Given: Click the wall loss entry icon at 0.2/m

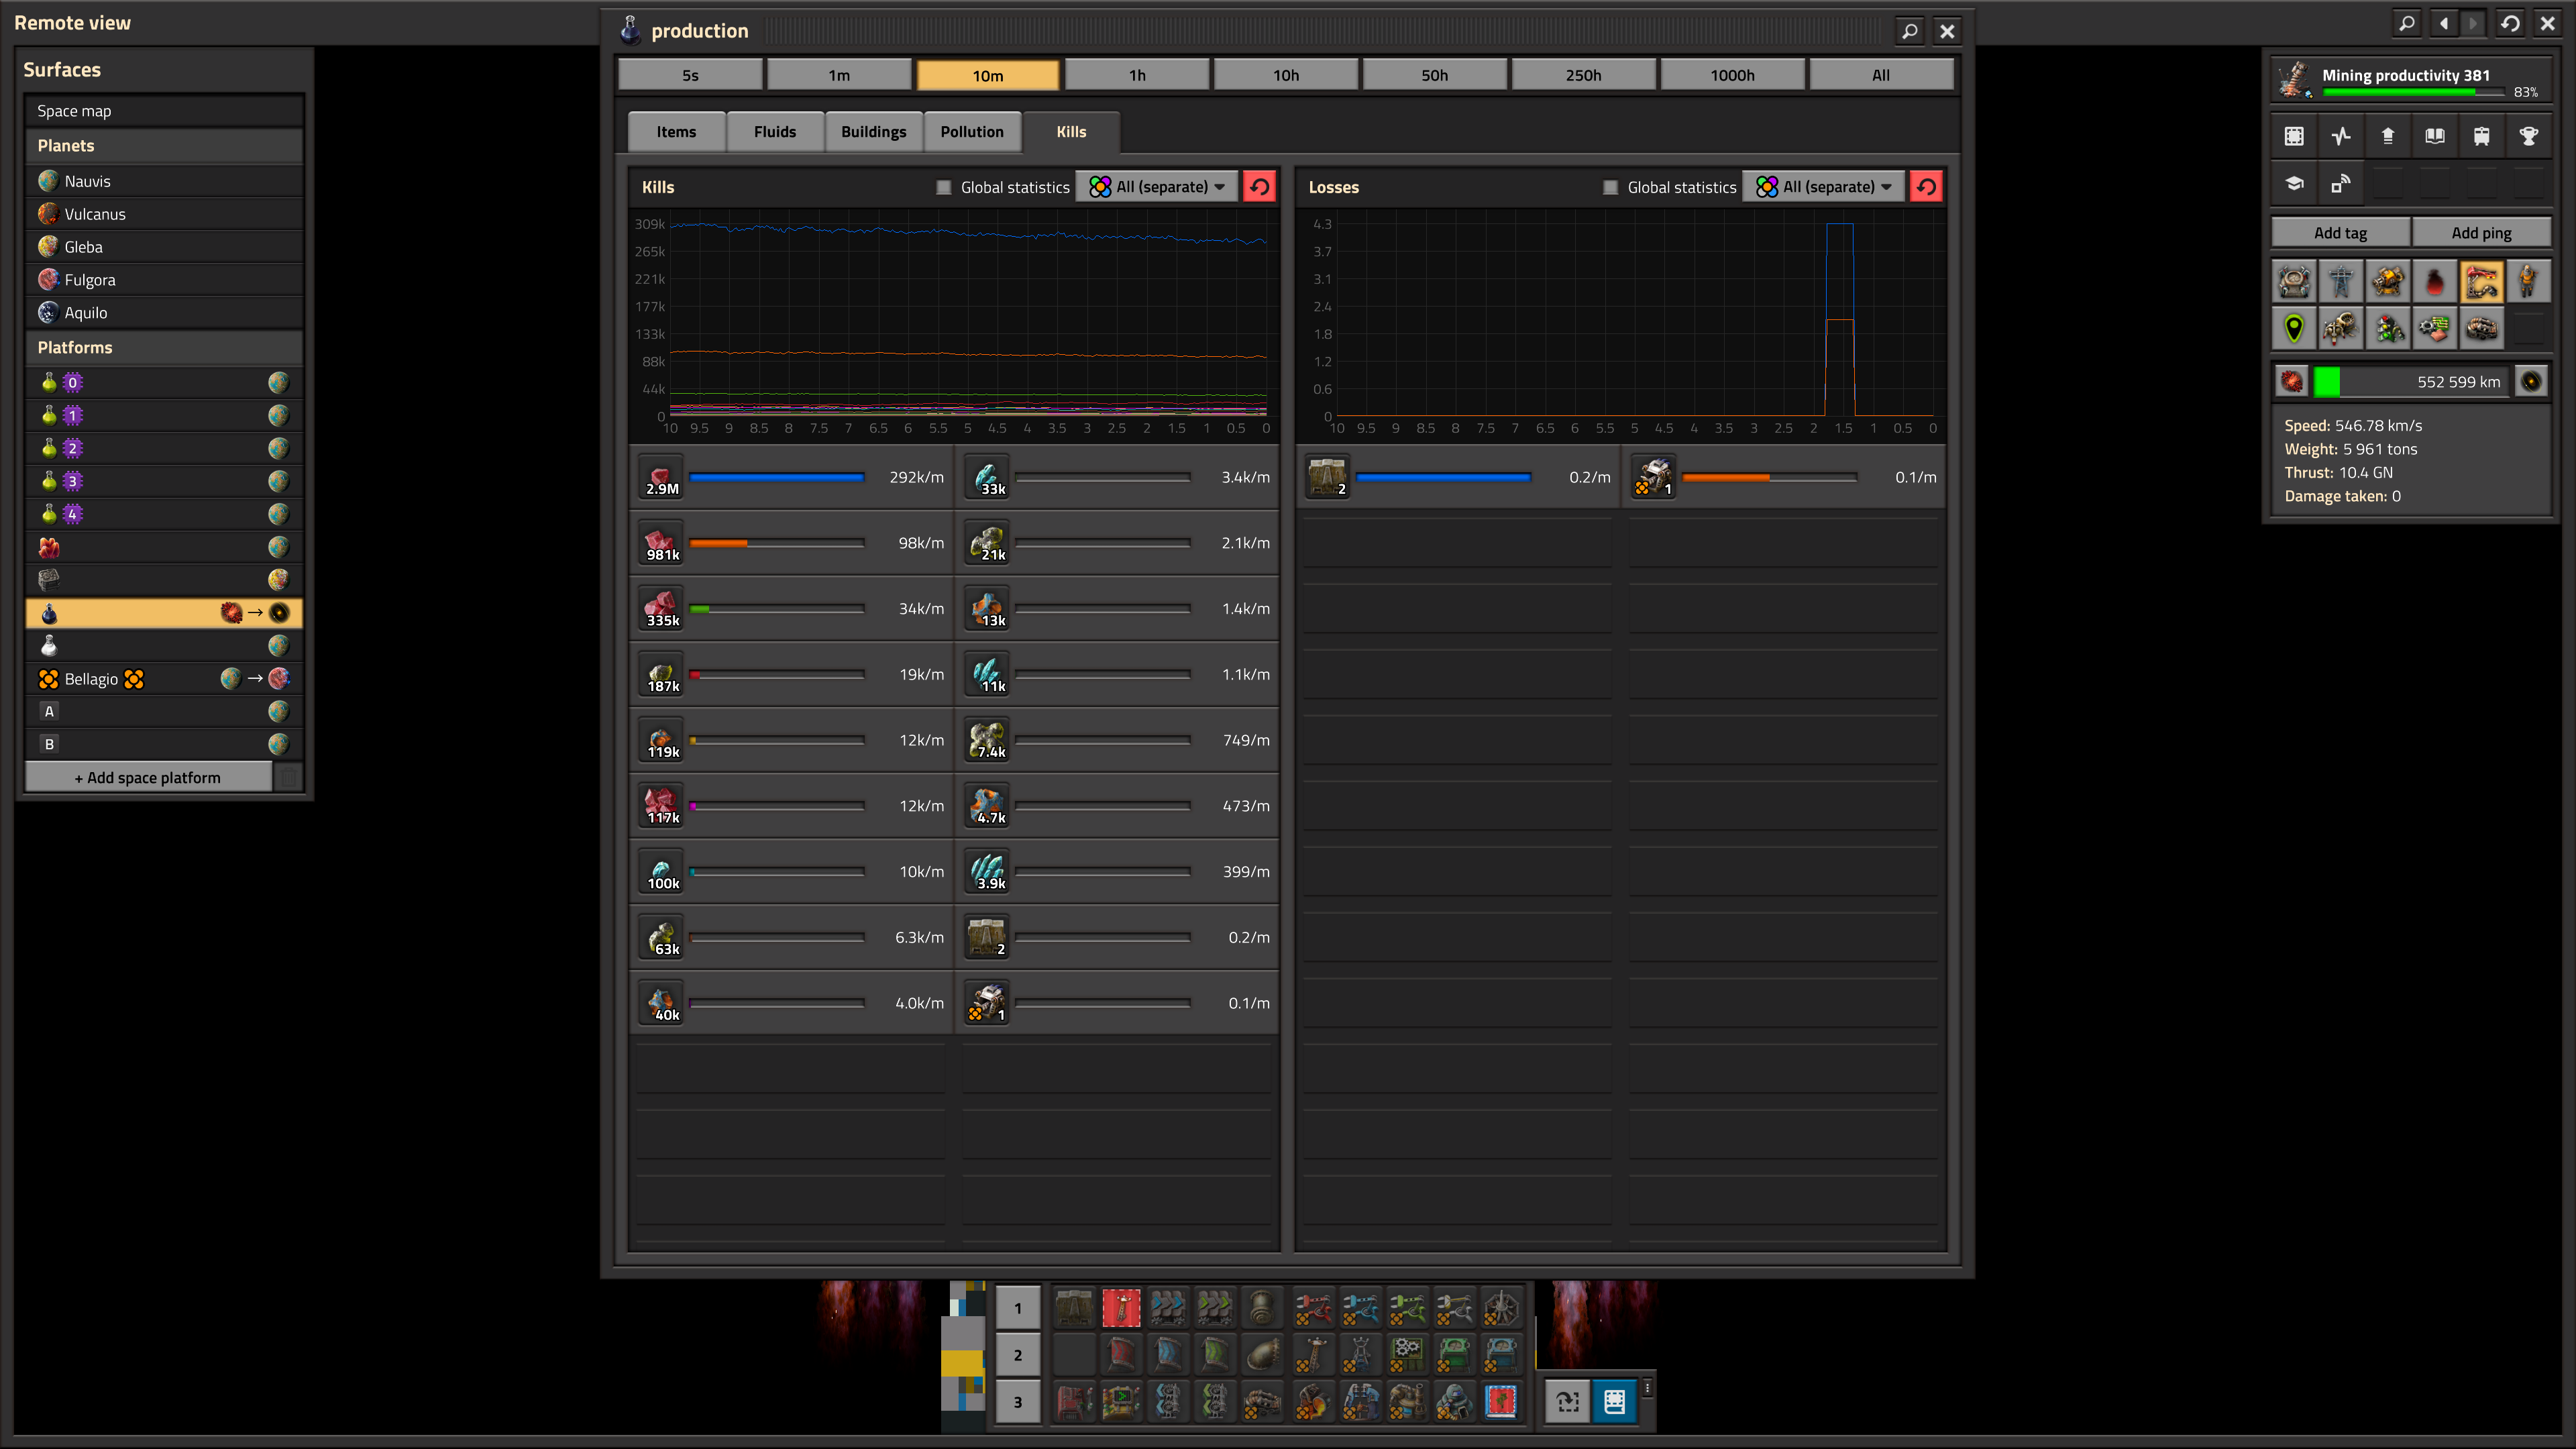Looking at the screenshot, I should click(1327, 478).
